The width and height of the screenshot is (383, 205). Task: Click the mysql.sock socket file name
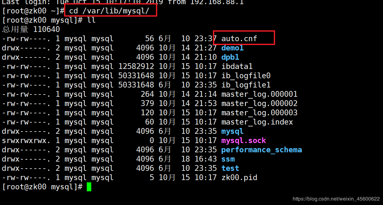(x=243, y=140)
